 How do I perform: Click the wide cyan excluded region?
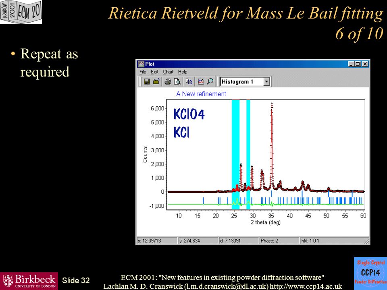(x=235, y=155)
